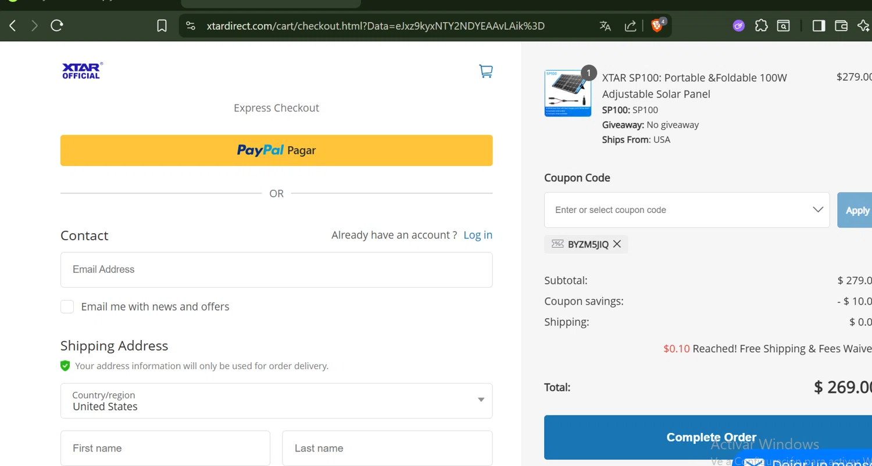Click the Coupon Code heading
Screen dimensions: 872x466
tap(577, 178)
